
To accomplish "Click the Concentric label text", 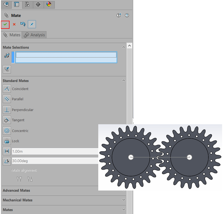I will point(20,131).
